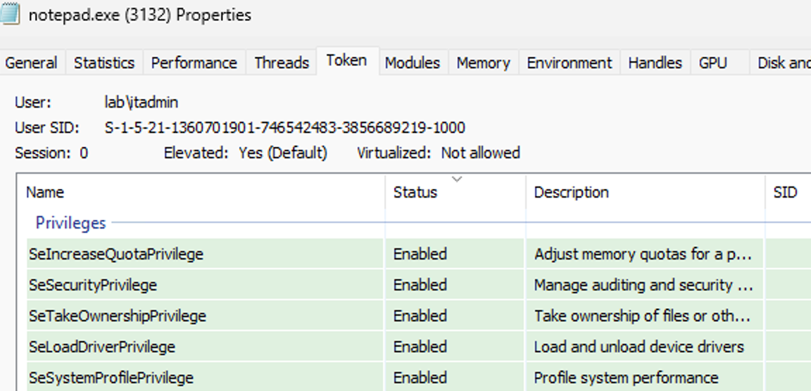Click the User SID value

284,127
